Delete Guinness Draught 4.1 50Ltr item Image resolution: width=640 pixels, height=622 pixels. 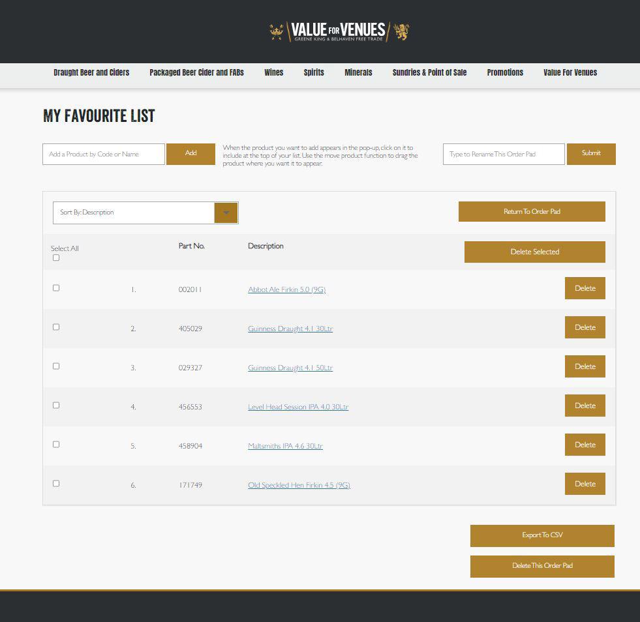coord(585,366)
